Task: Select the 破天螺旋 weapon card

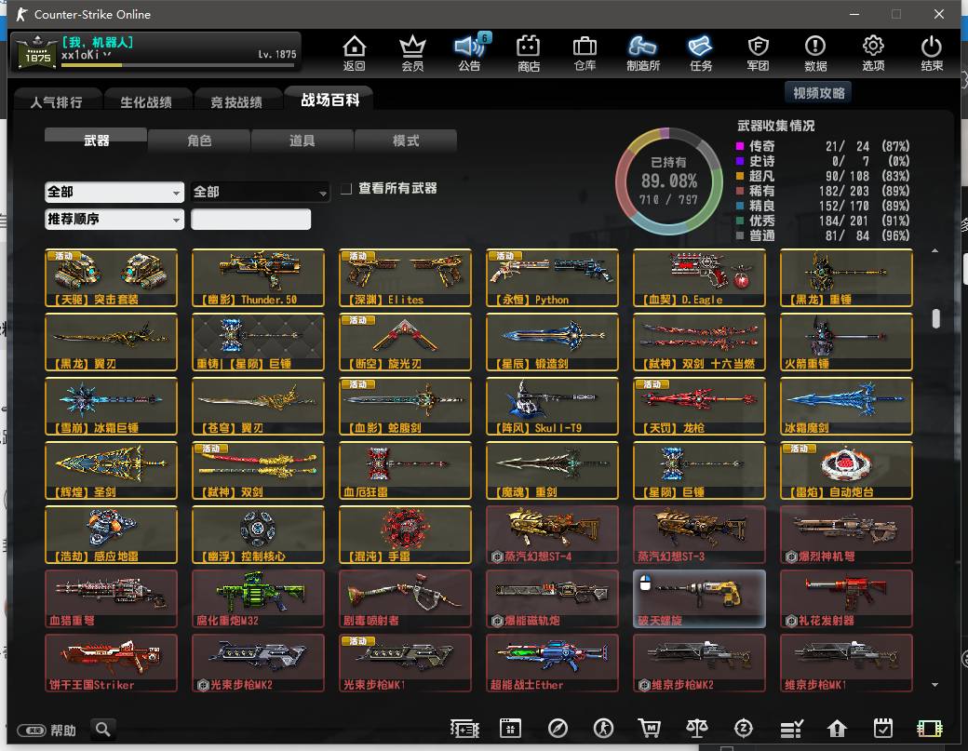Action: (699, 598)
